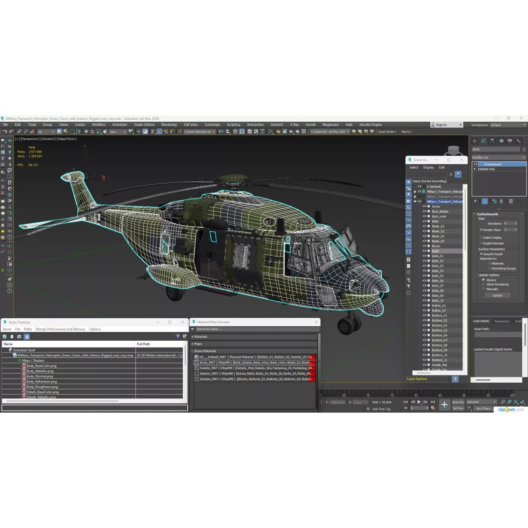Expand the Maps section in Material/Map Browser

[x=254, y=344]
